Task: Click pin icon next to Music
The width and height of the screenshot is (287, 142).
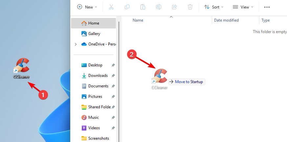Action: pos(113,117)
